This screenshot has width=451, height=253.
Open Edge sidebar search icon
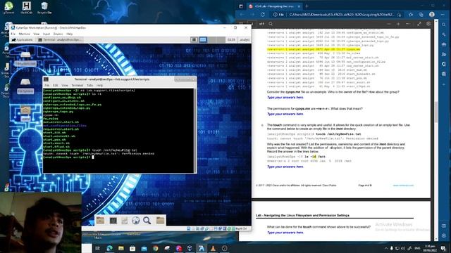tap(443, 25)
